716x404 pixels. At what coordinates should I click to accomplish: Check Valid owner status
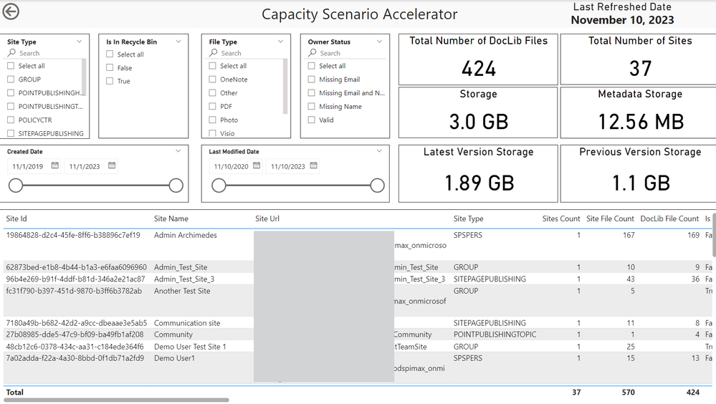[312, 120]
